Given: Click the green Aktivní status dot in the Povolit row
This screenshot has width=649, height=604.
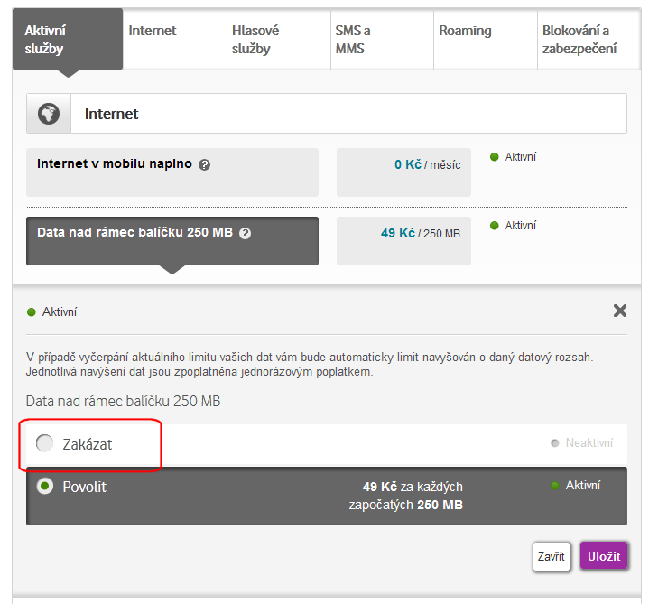Looking at the screenshot, I should [x=555, y=486].
